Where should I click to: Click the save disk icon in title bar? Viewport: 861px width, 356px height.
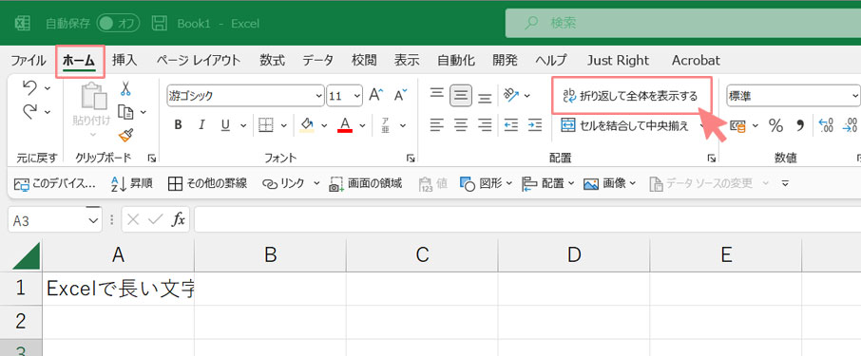click(x=160, y=23)
